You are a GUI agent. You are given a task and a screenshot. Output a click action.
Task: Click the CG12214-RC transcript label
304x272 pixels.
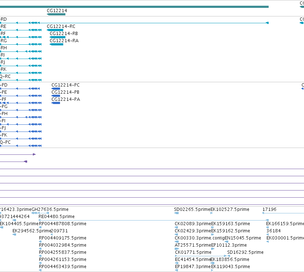coord(61,26)
